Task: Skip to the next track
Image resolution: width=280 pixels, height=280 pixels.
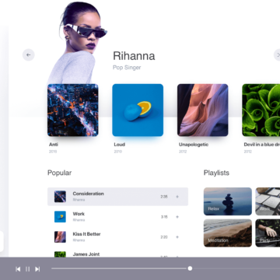Action: coord(37,269)
